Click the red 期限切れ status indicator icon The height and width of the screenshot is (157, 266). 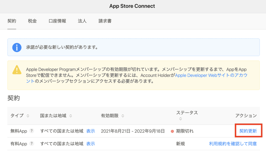(172, 131)
